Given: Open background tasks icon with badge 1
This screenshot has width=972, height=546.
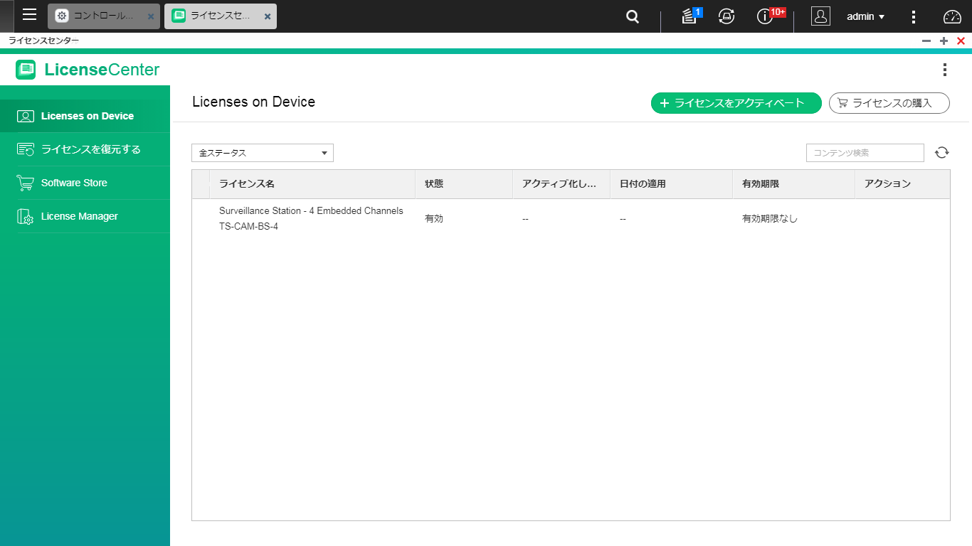Looking at the screenshot, I should click(691, 16).
